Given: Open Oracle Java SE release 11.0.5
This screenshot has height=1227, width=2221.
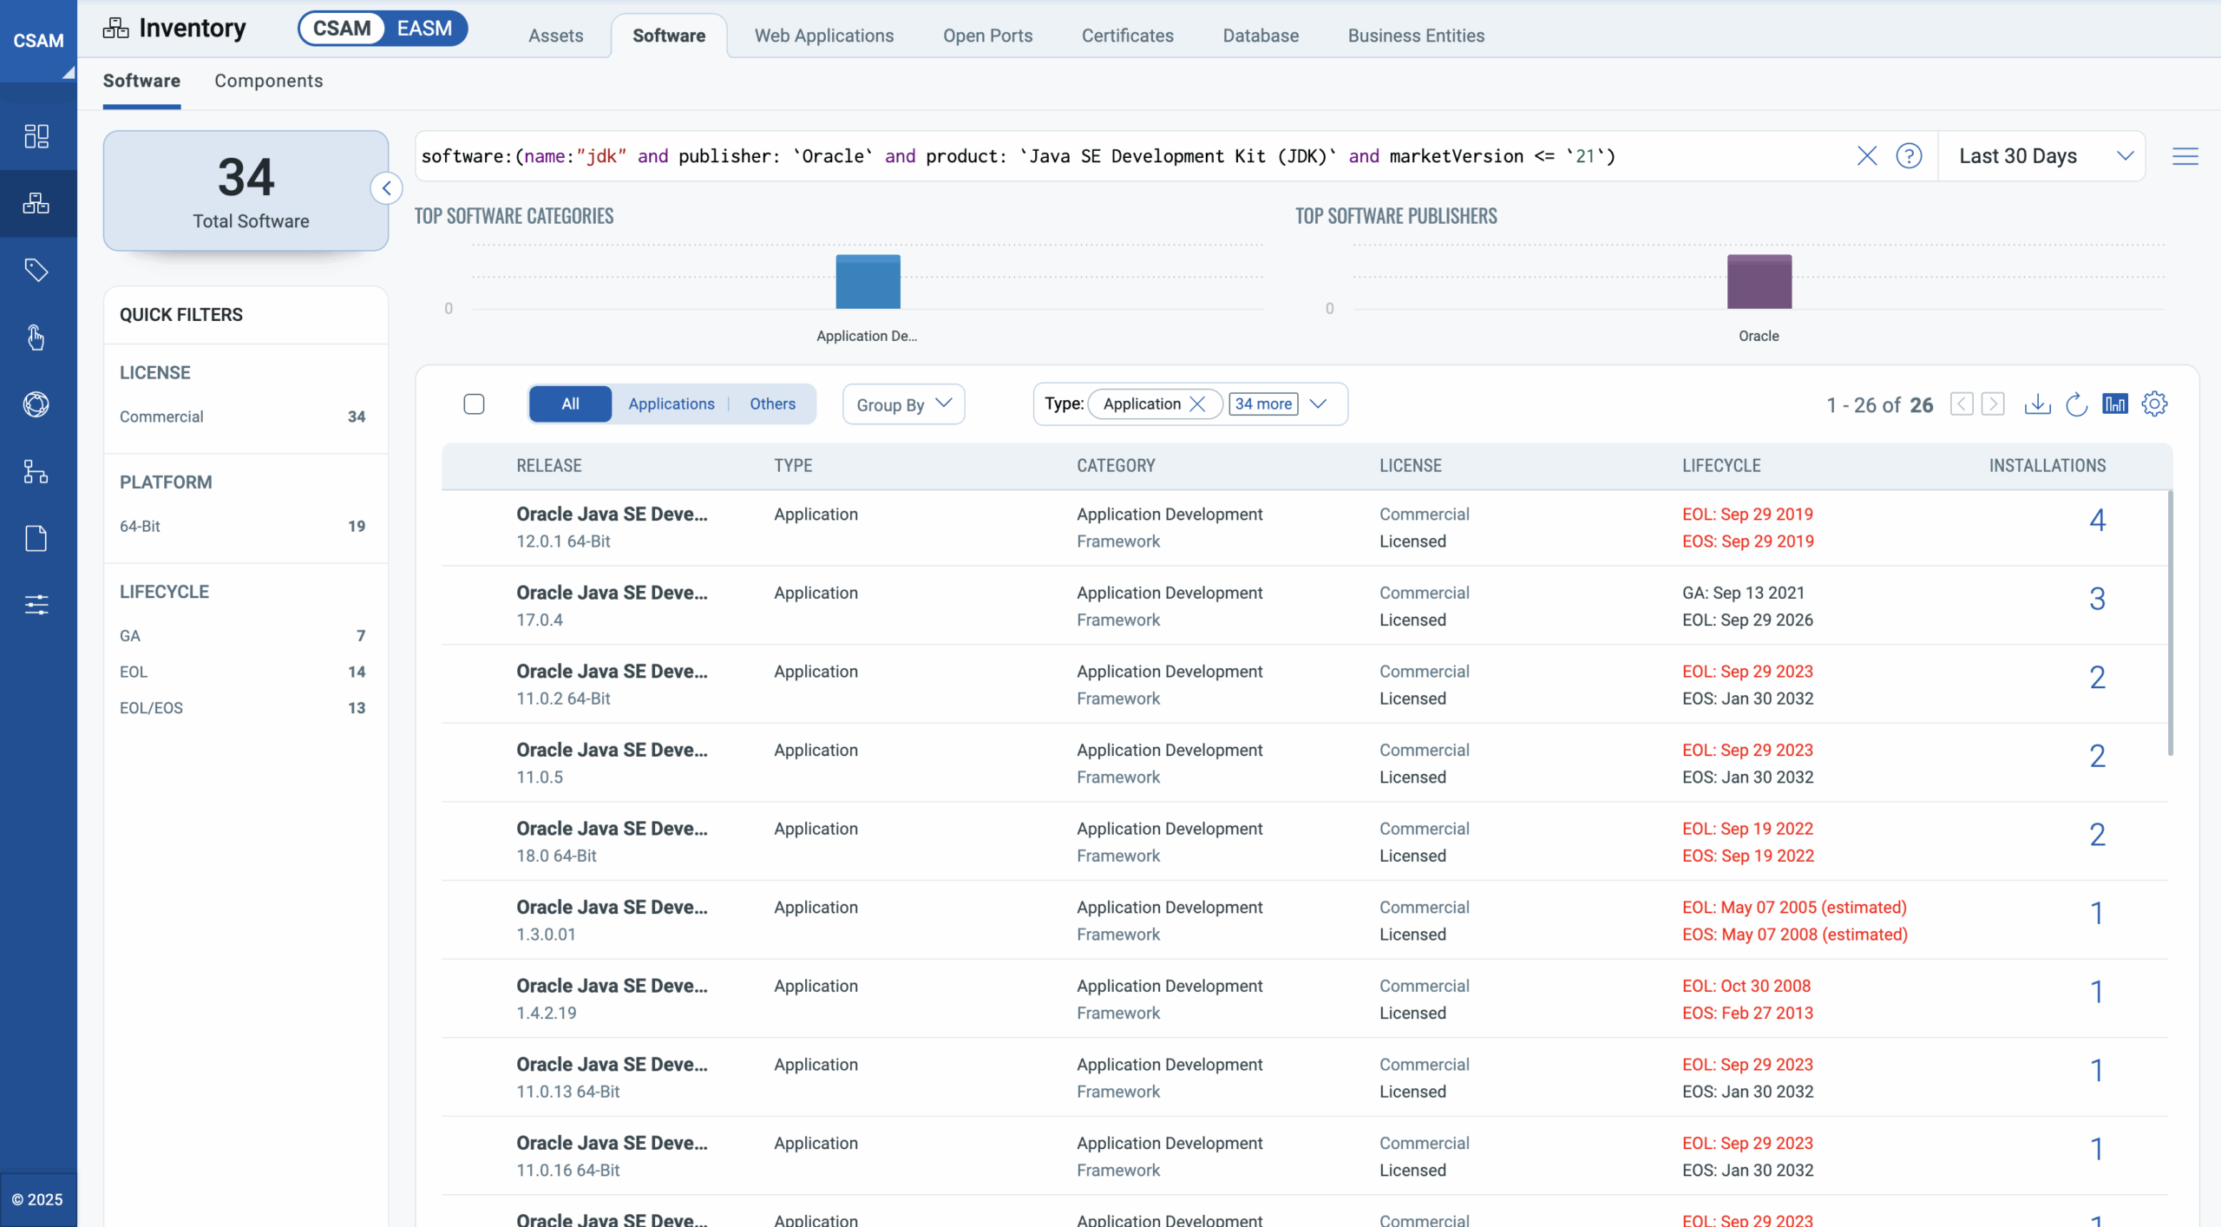Looking at the screenshot, I should point(612,751).
